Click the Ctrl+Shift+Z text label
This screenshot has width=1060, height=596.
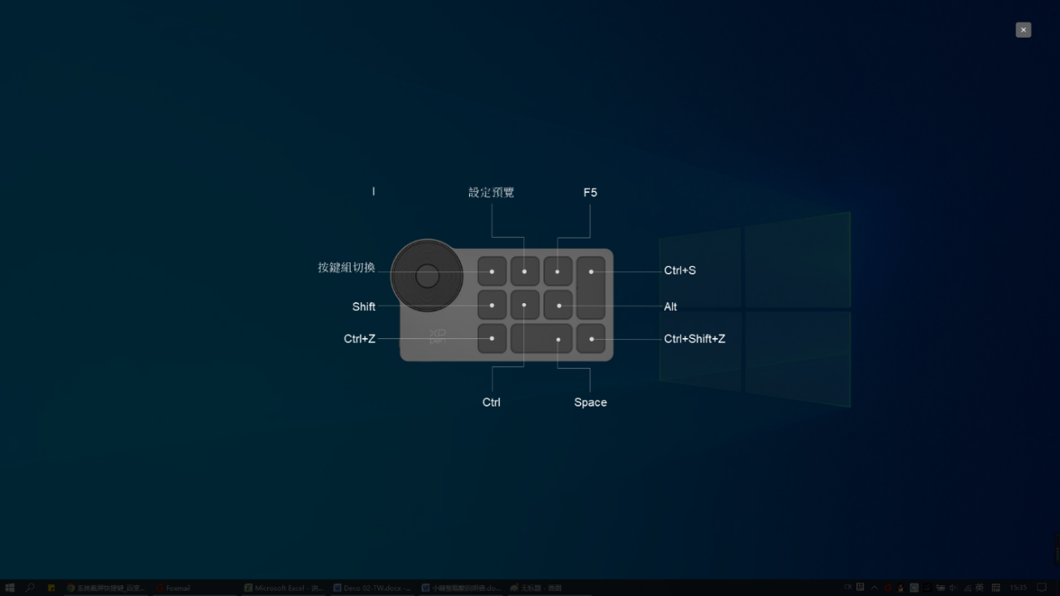pyautogui.click(x=694, y=339)
